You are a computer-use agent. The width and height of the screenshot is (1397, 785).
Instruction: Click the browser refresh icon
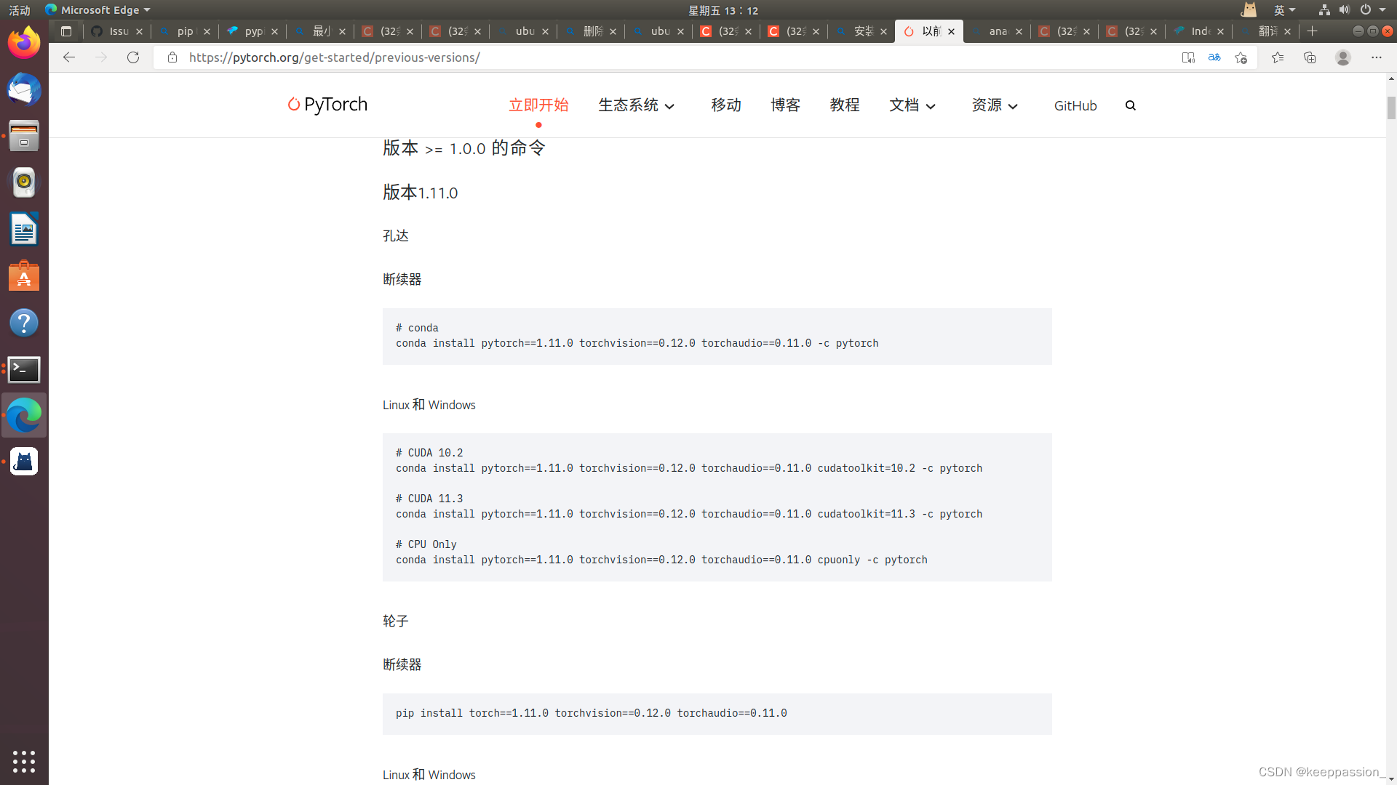pos(133,57)
